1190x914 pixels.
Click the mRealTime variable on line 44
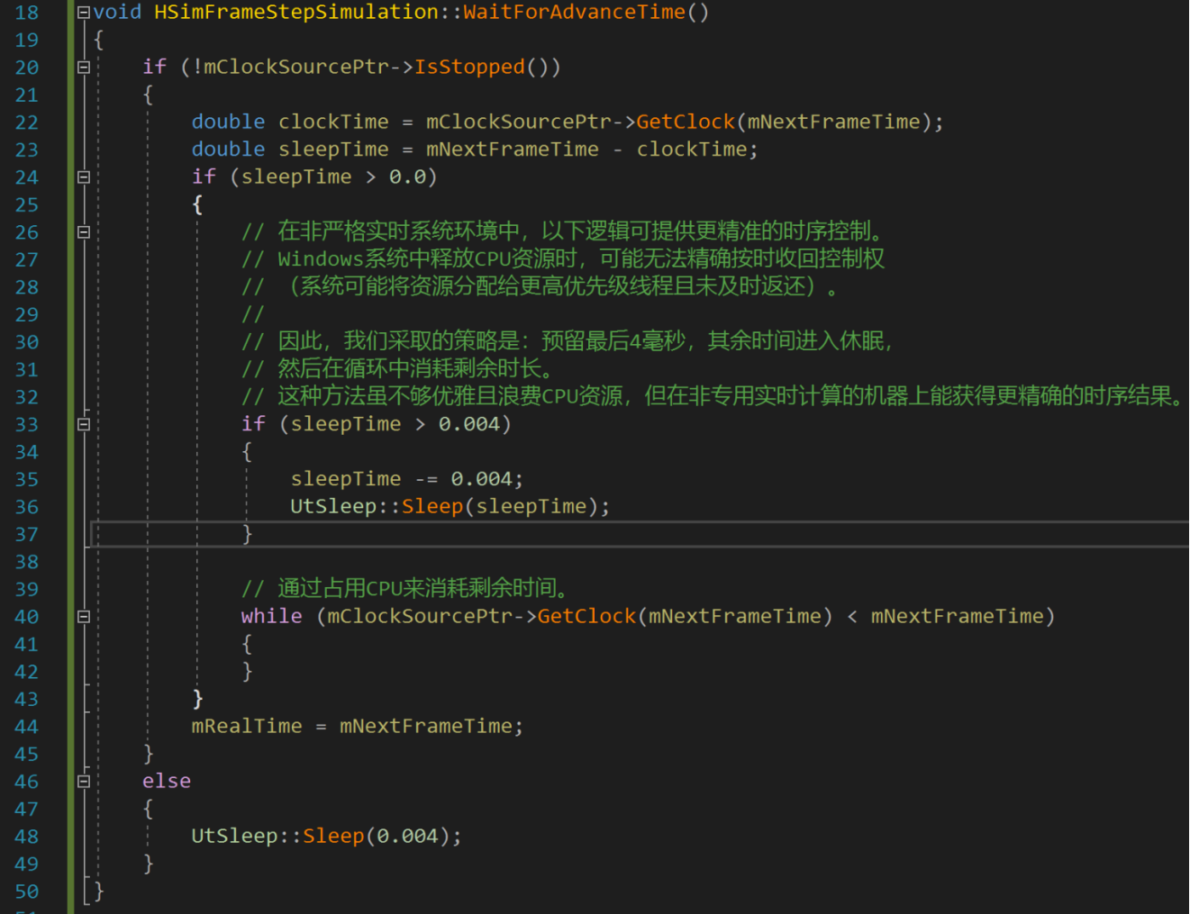click(246, 727)
